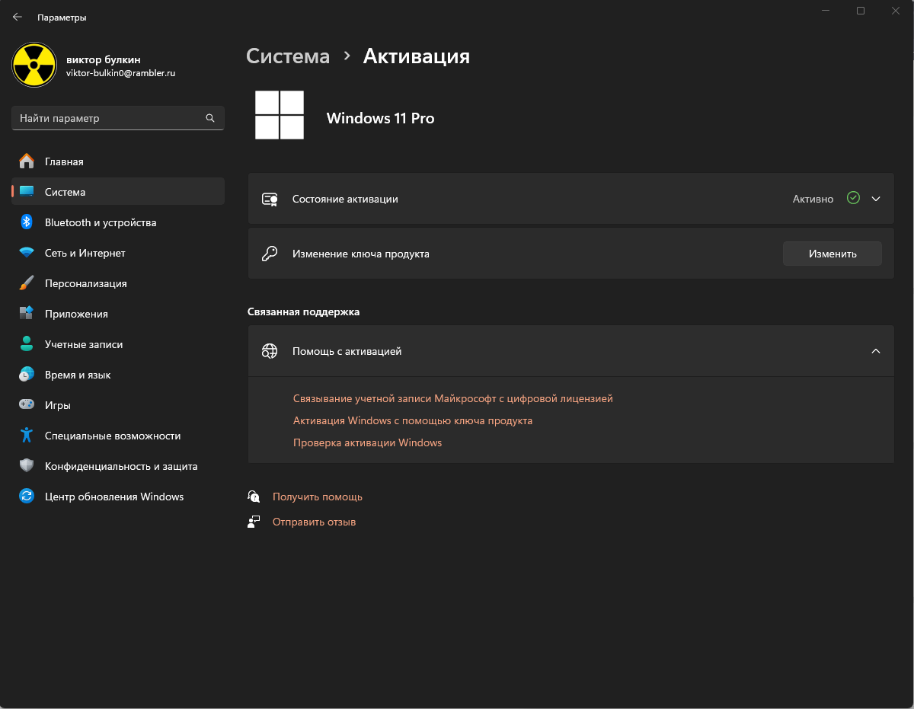Click the Получить помощь link
The height and width of the screenshot is (709, 914).
tap(318, 497)
